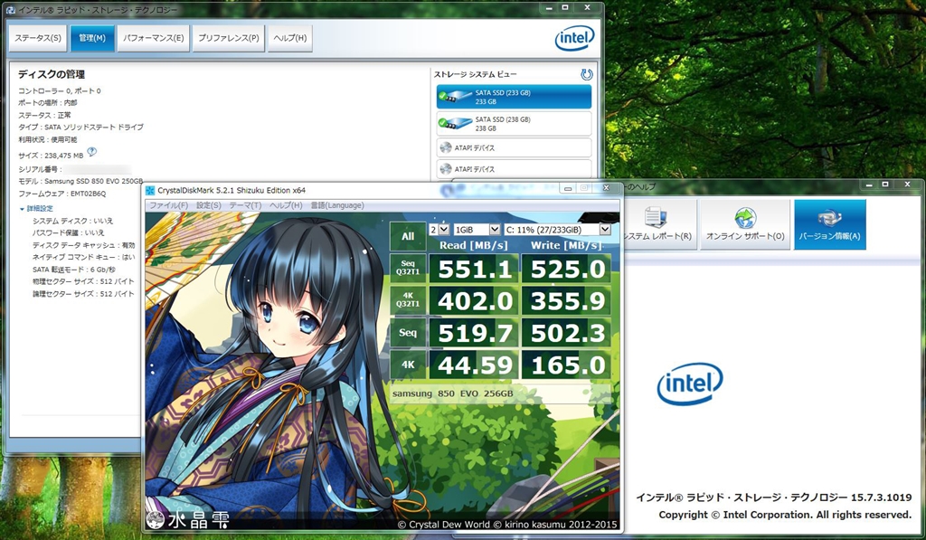Run plain Seq benchmark
This screenshot has height=540, width=926.
pos(408,333)
